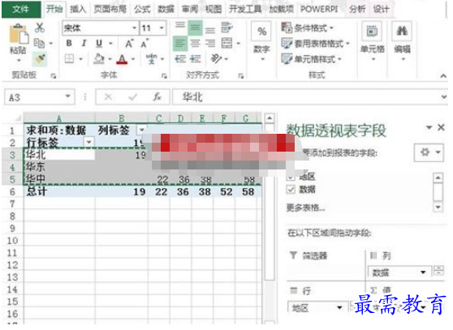The height and width of the screenshot is (330, 453).
Task: Open the 文件 tab
Action: [21, 9]
